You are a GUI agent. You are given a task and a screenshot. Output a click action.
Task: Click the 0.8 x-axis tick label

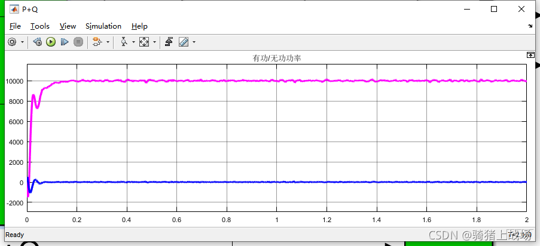[227, 220]
